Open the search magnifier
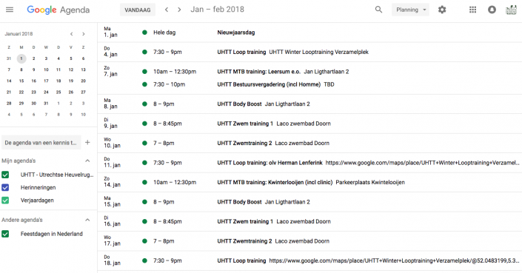Screen dimensions: 522x273 click(378, 10)
